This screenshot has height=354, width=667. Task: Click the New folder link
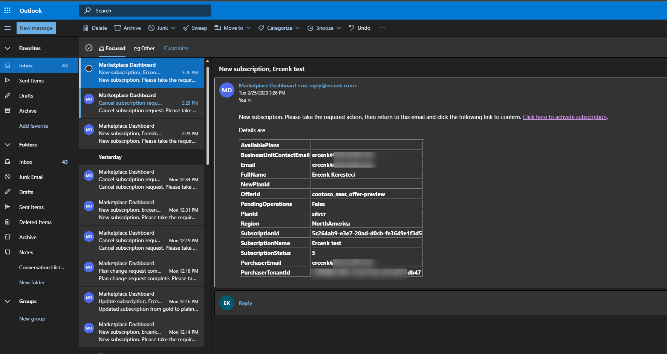point(32,282)
